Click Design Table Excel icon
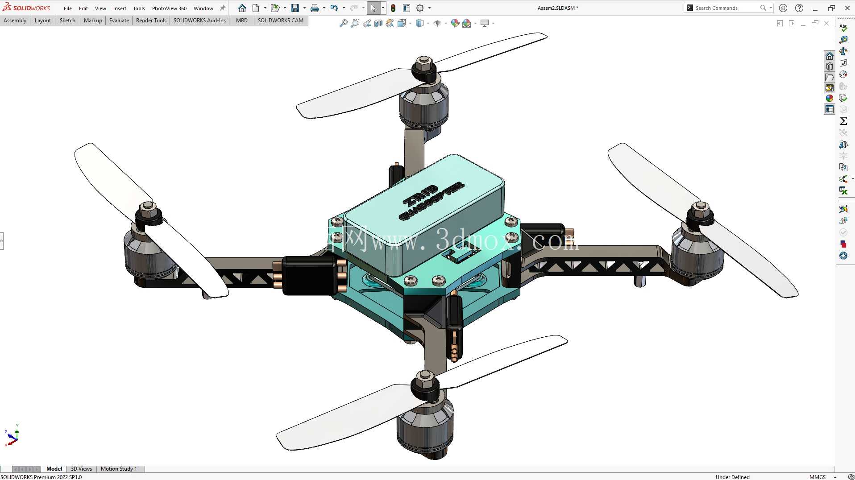855x480 pixels. (x=843, y=190)
